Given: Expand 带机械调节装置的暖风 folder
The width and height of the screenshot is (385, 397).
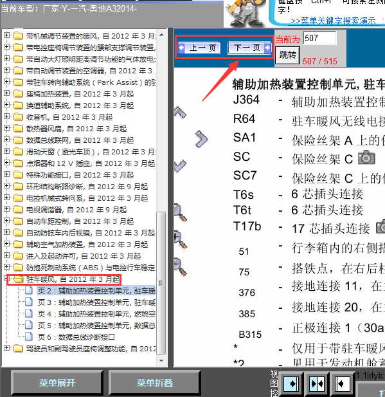Looking at the screenshot, I should 7,35.
